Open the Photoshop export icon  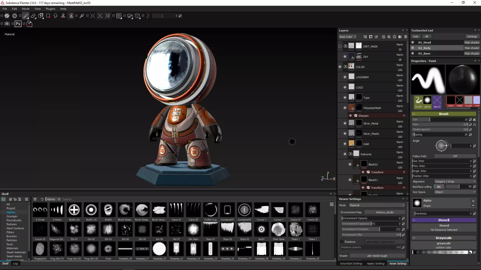[x=18, y=24]
